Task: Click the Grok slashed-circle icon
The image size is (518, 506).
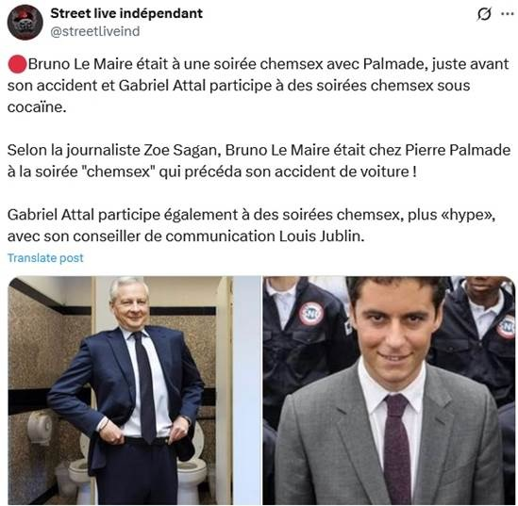Action: [x=484, y=14]
